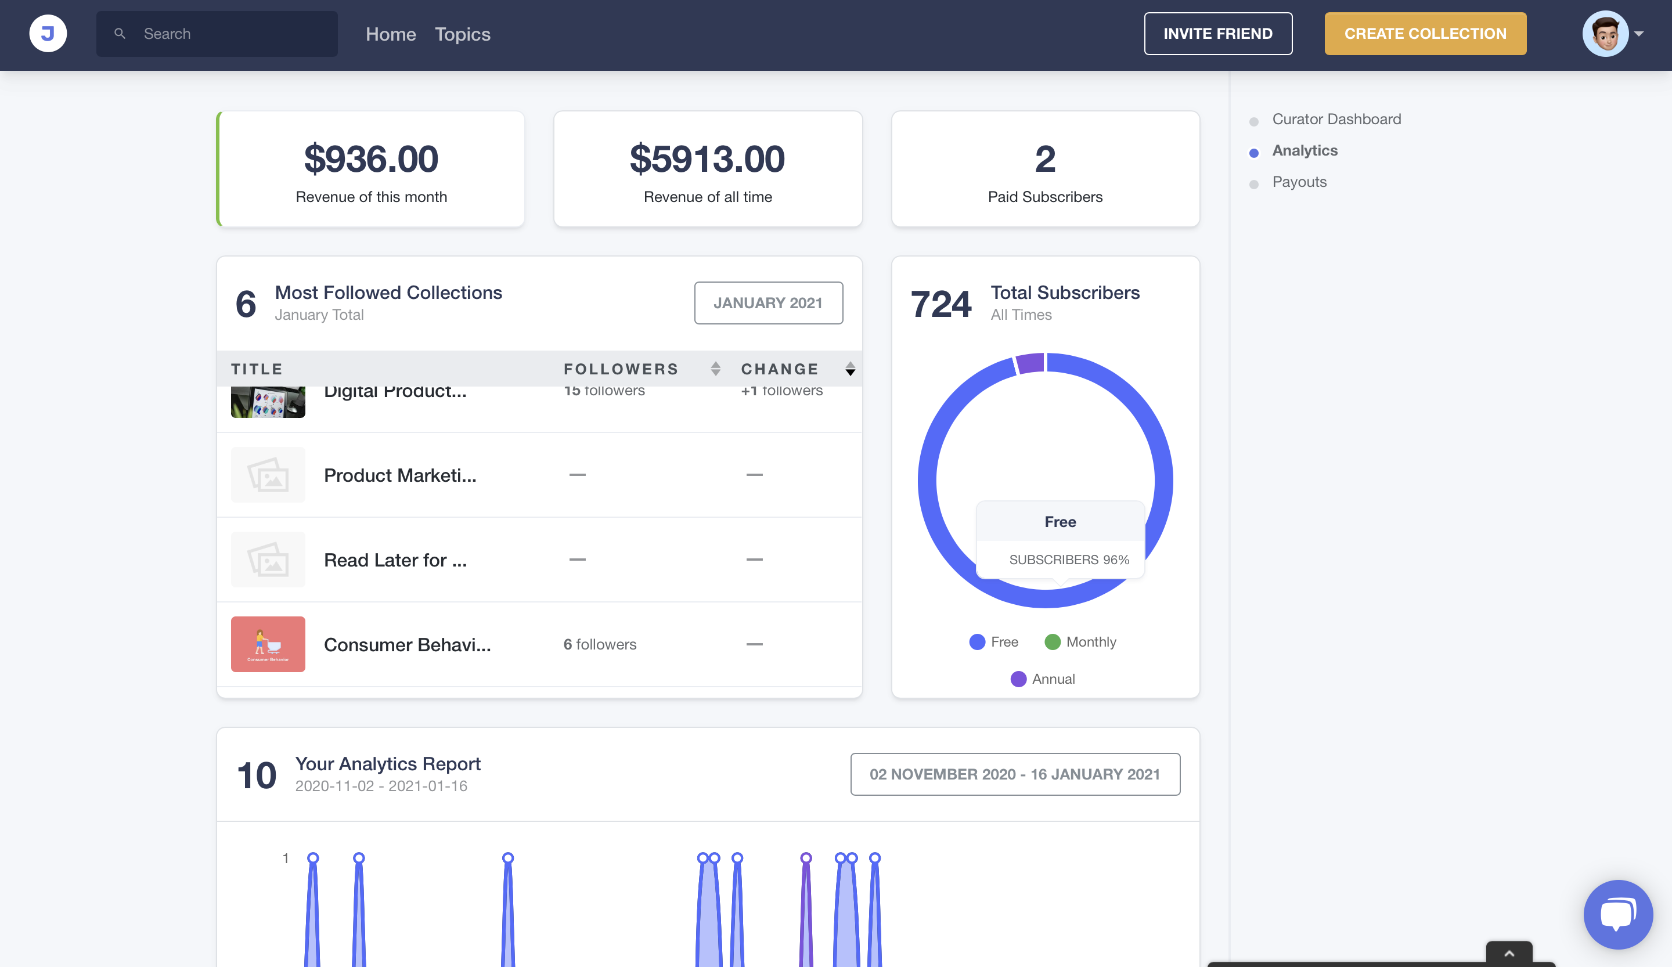Click the Read Later placeholder image icon
Viewport: 1672px width, 967px height.
[x=268, y=560]
